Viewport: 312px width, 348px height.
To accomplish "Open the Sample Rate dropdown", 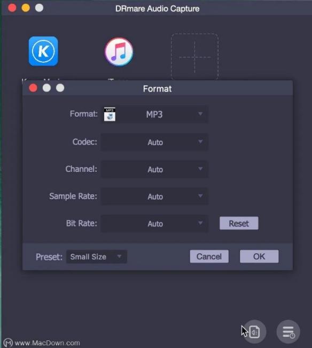I will click(x=154, y=196).
